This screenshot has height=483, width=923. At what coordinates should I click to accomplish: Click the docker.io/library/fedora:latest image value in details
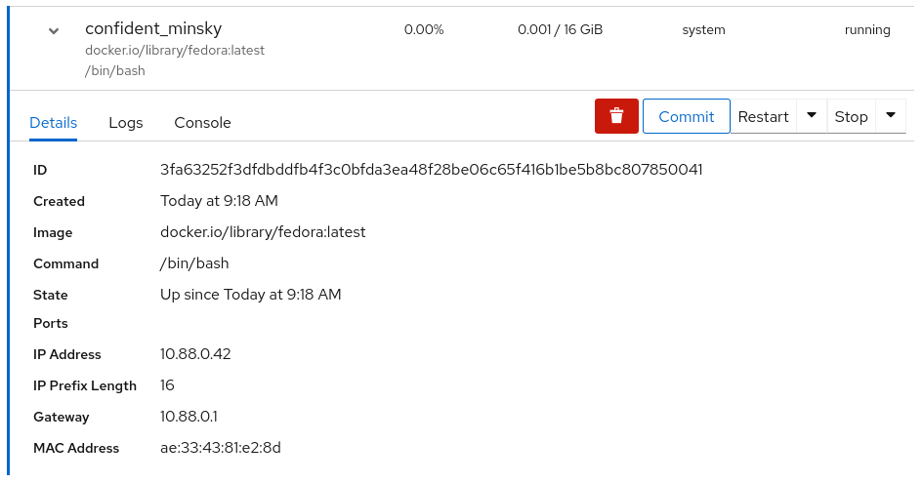263,232
